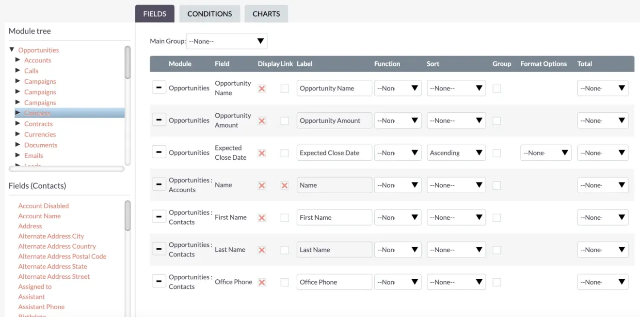Switch to the CONDITIONS tab
640x317 pixels.
[209, 14]
